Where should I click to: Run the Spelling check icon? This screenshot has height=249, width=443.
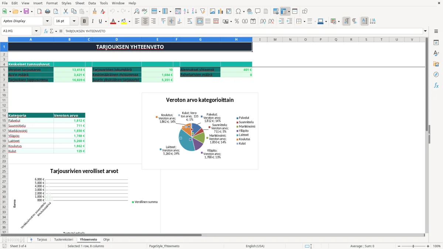tap(145, 11)
